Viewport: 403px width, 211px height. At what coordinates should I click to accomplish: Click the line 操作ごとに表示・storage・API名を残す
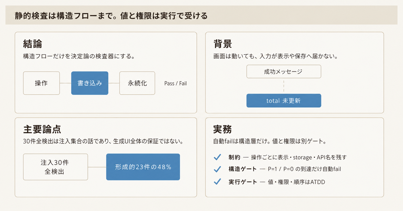299,157
